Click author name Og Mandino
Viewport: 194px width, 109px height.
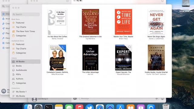click(x=90, y=39)
